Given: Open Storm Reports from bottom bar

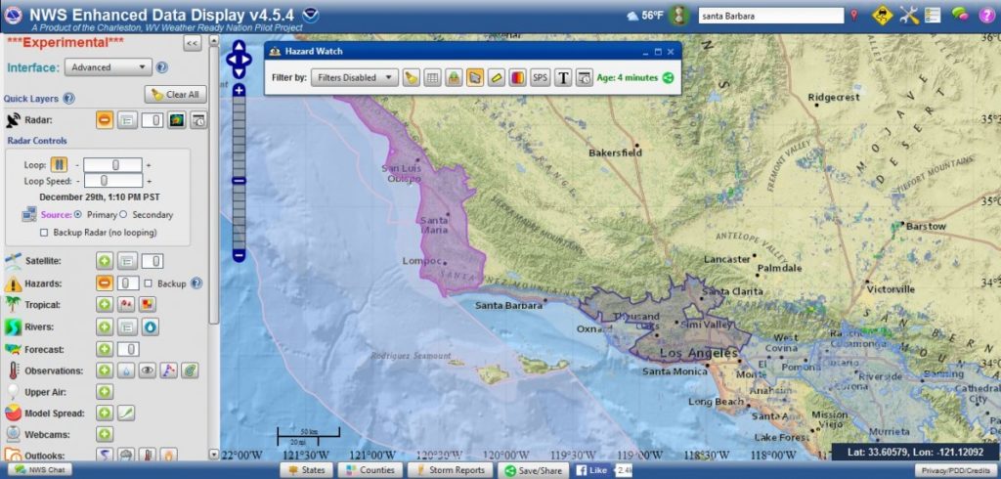Looking at the screenshot, I should pos(450,470).
